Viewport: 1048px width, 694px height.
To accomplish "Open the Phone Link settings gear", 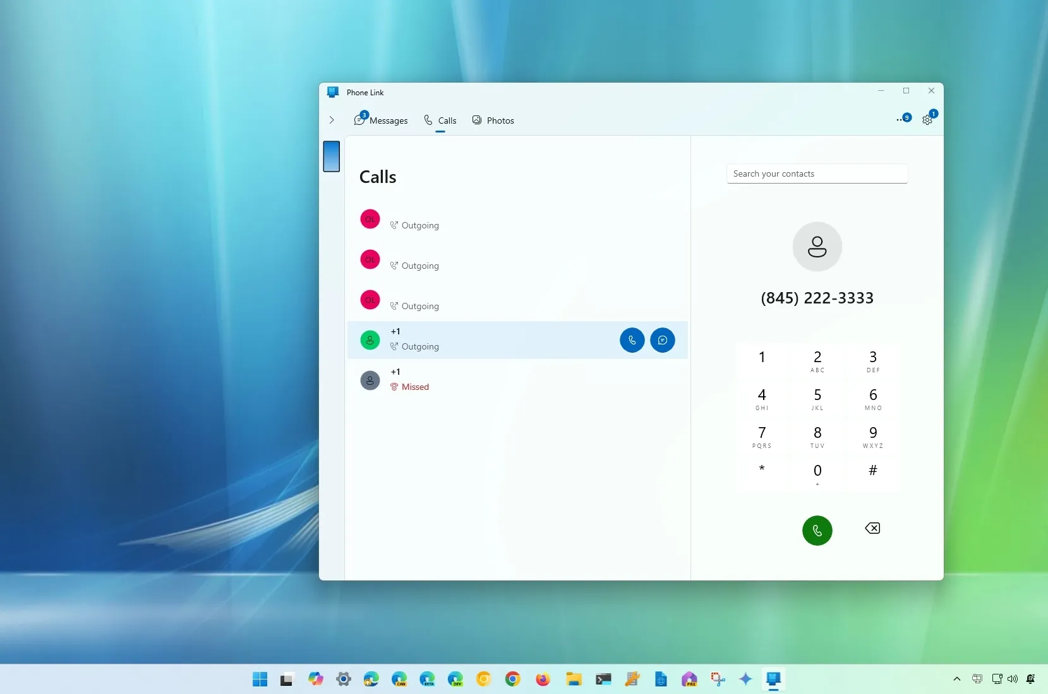I will [x=928, y=120].
